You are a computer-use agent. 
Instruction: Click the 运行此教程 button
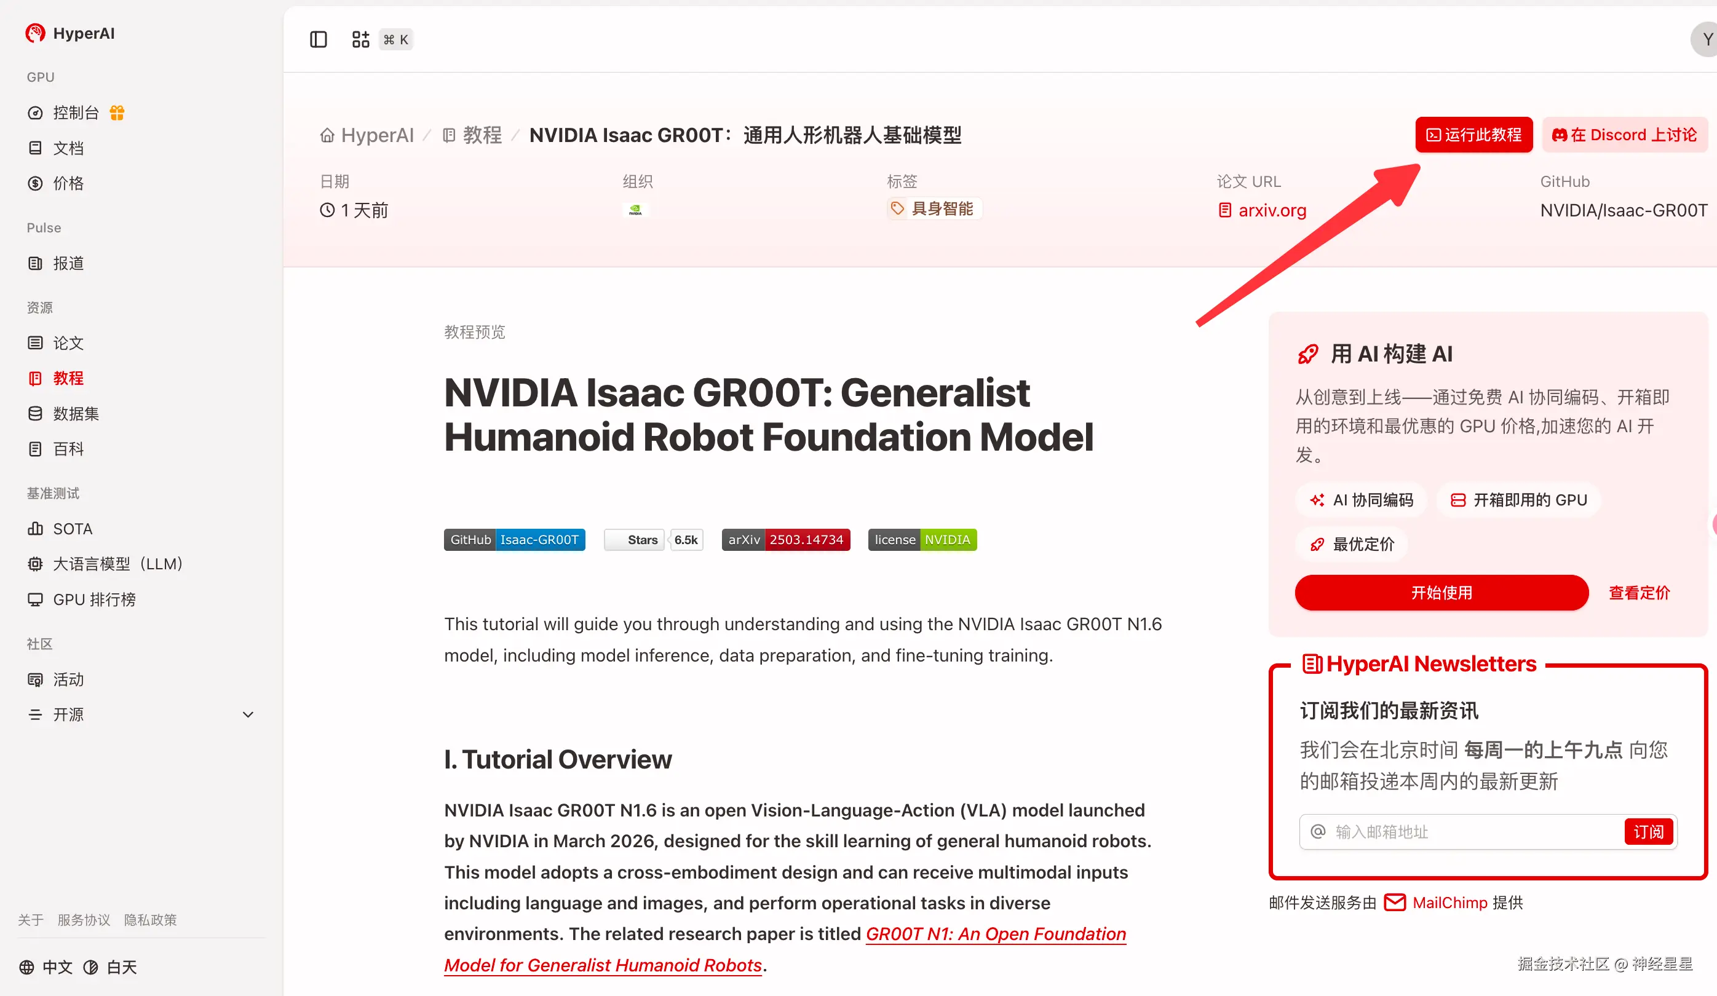point(1473,135)
